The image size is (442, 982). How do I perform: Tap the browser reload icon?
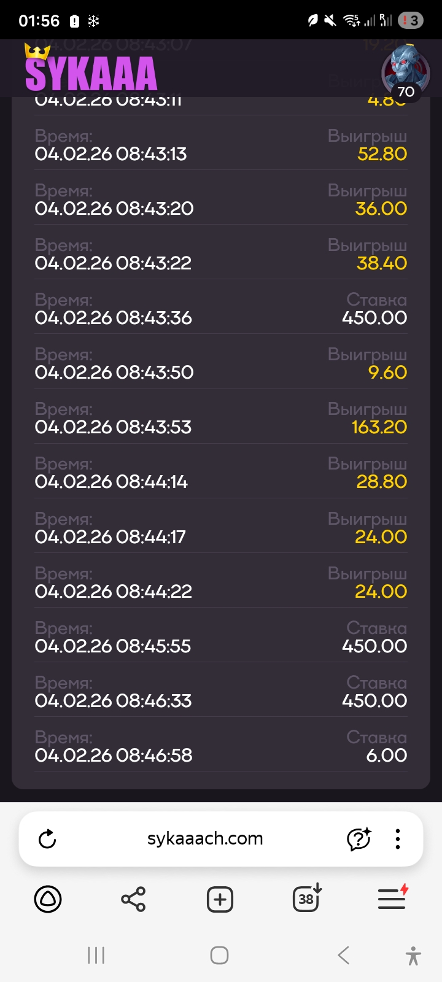pos(47,839)
